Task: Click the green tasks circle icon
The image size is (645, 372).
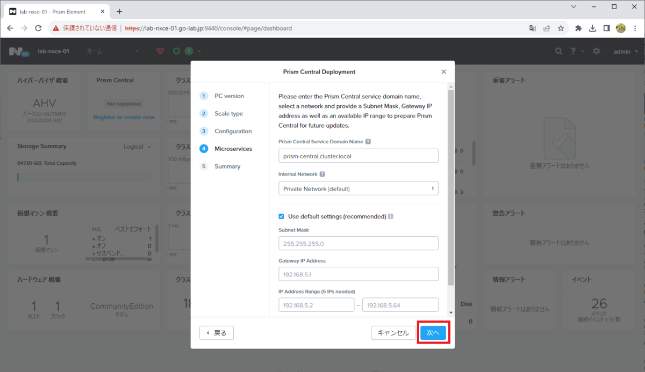Action: 176,51
